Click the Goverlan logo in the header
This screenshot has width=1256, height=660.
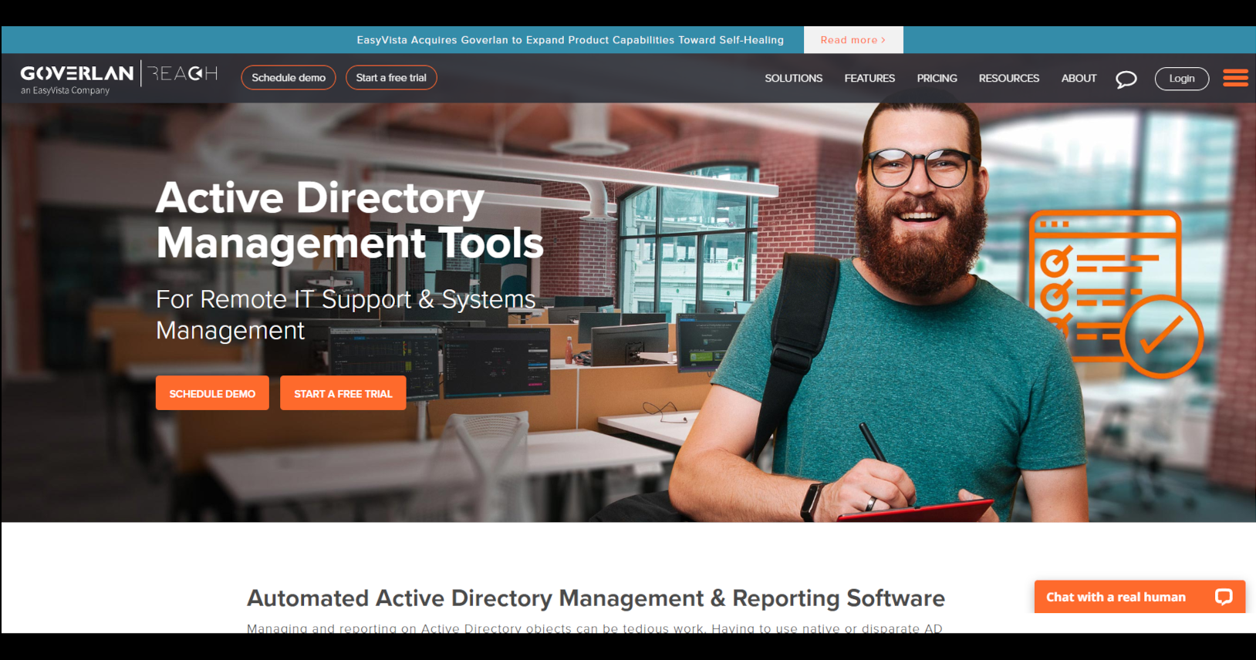click(76, 78)
